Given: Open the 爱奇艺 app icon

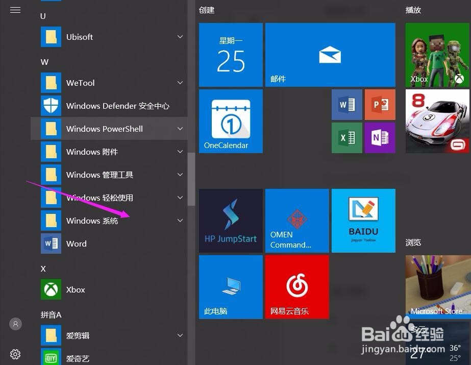Looking at the screenshot, I should [x=51, y=357].
